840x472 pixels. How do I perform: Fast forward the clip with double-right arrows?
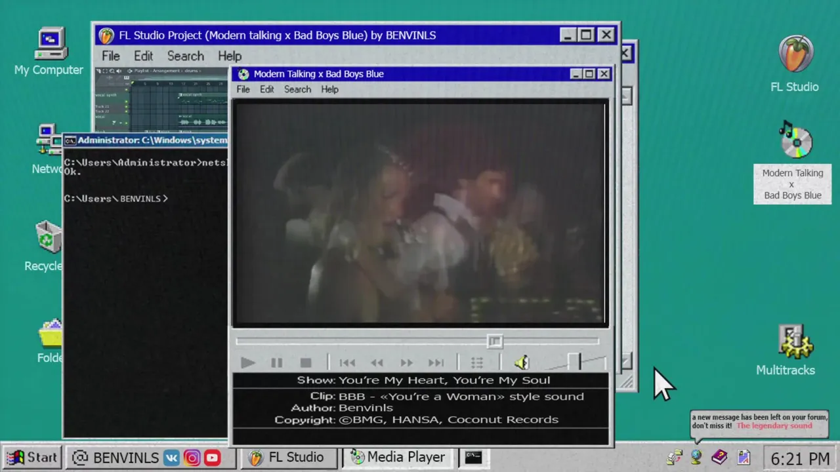click(406, 363)
